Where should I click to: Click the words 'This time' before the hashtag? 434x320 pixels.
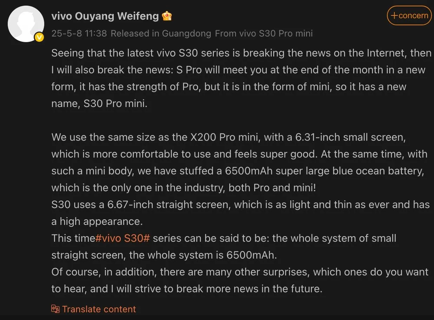click(73, 238)
